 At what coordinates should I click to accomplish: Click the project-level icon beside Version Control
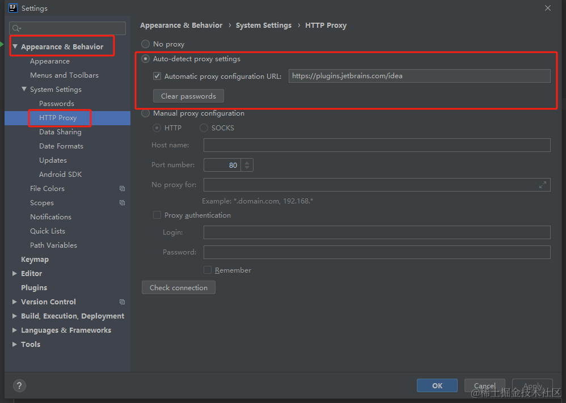(123, 302)
